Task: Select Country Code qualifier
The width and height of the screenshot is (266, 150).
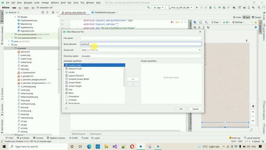Action: click(x=94, y=65)
